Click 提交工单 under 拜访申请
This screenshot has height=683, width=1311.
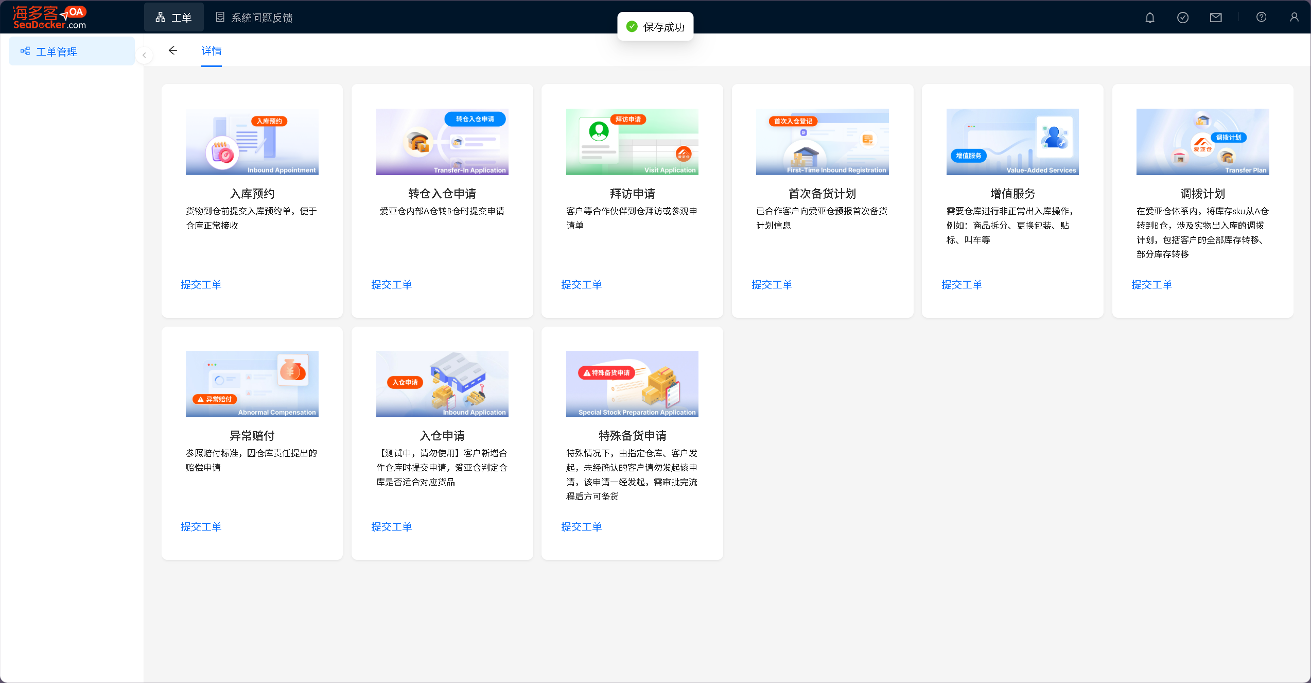(581, 284)
